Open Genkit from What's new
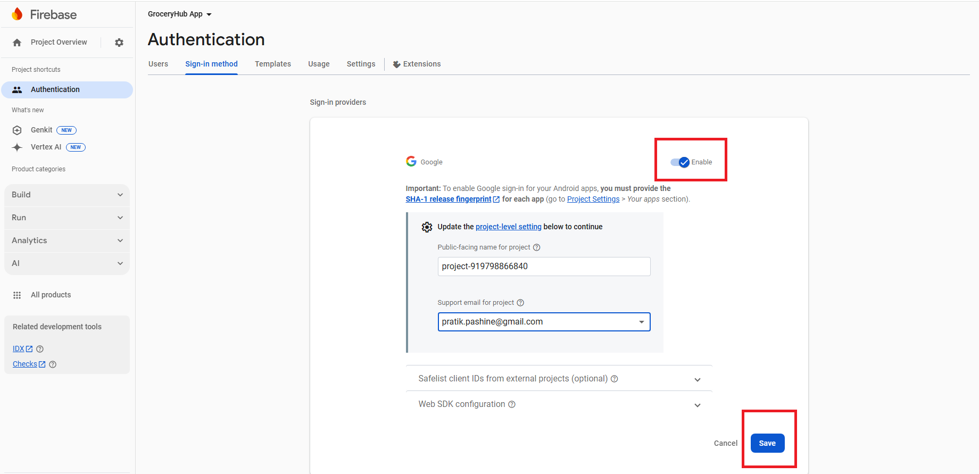The height and width of the screenshot is (474, 979). [42, 130]
